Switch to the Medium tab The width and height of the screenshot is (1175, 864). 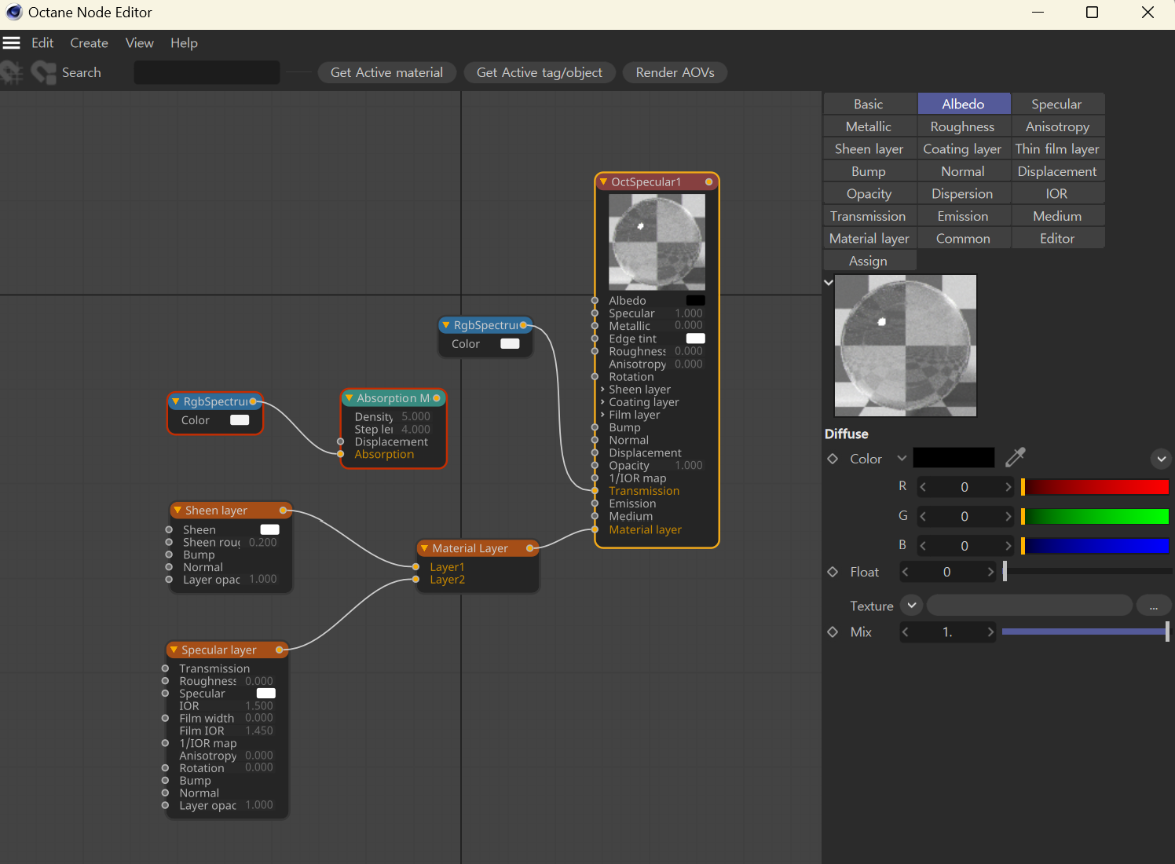coord(1057,216)
